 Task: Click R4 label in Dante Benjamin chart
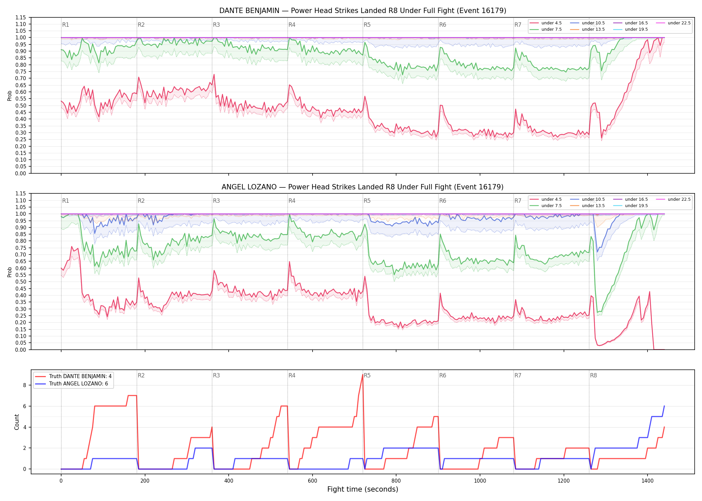(x=292, y=25)
